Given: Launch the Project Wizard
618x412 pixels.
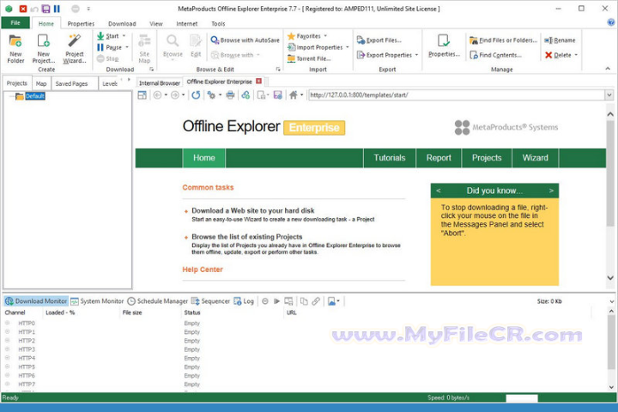Looking at the screenshot, I should point(75,48).
